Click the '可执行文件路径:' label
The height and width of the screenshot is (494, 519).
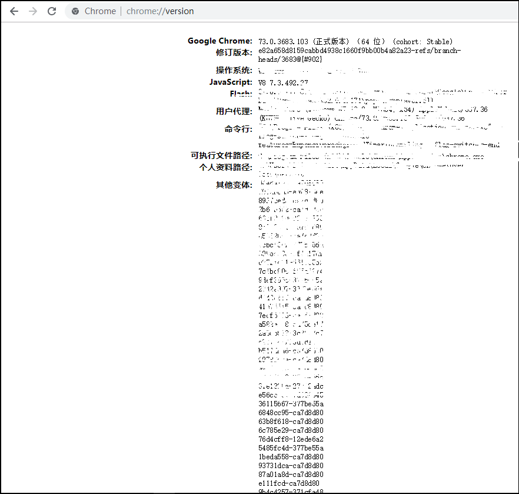coord(221,155)
